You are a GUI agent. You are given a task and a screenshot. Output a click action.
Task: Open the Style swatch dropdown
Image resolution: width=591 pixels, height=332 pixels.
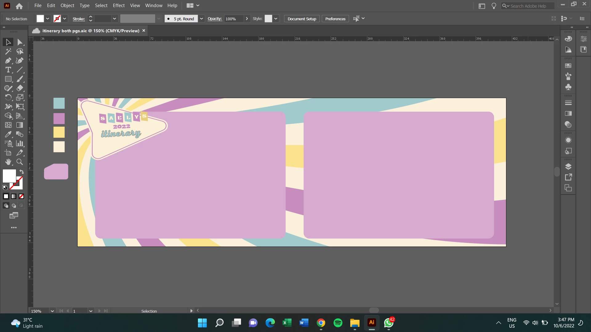click(276, 19)
